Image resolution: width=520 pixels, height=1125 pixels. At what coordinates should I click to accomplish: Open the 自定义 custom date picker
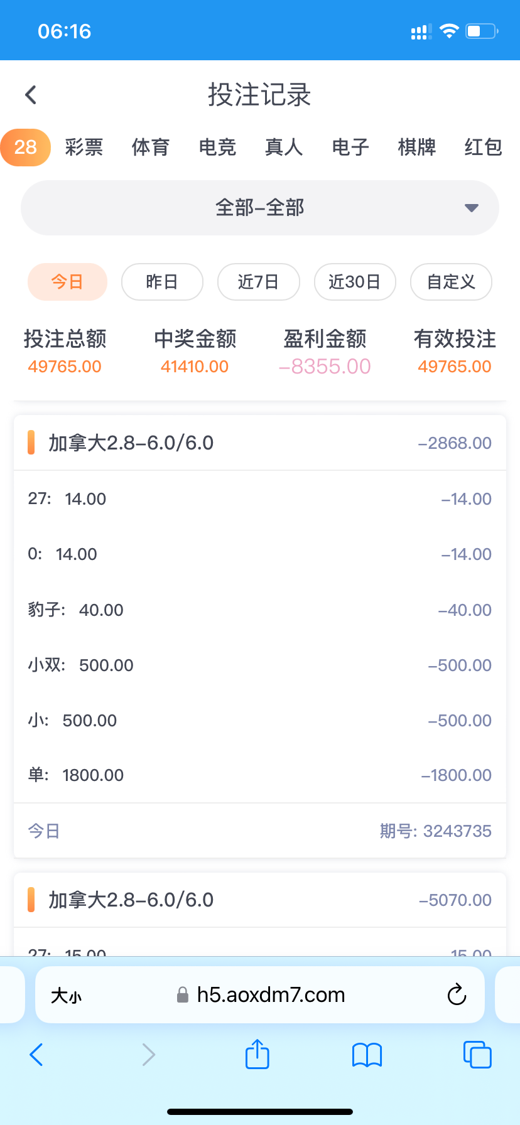pyautogui.click(x=451, y=282)
